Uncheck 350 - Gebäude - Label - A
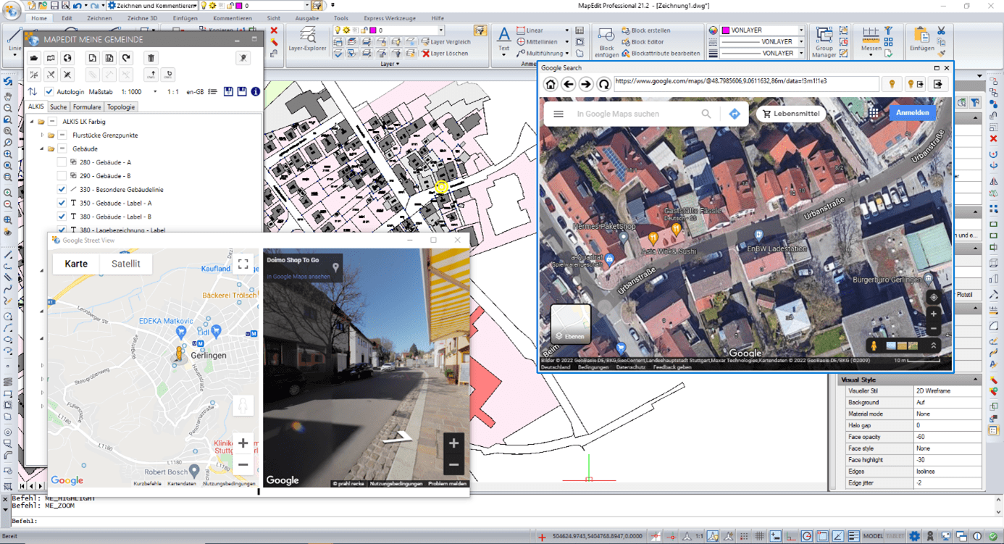The height and width of the screenshot is (544, 1004). pos(62,204)
